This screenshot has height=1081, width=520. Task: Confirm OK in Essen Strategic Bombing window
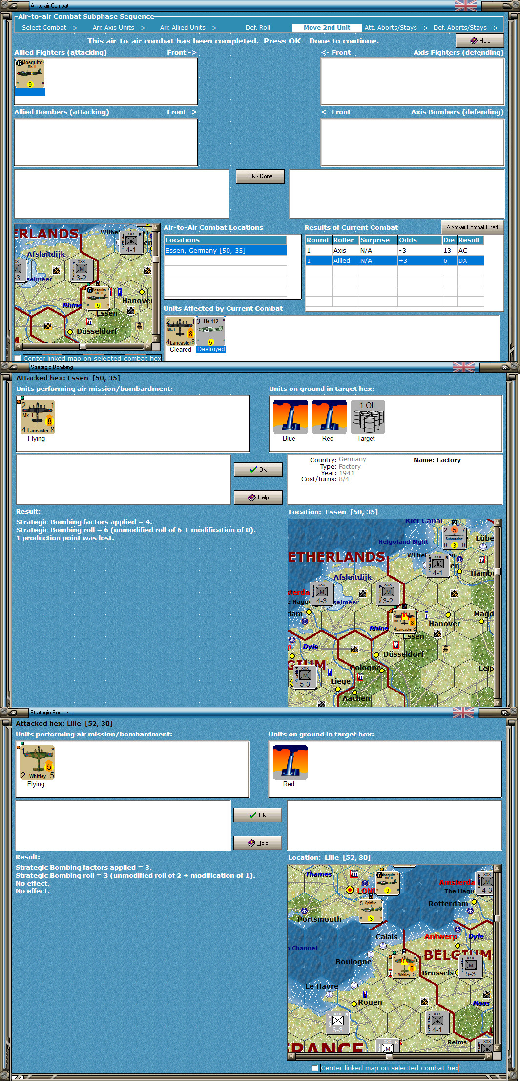[258, 470]
